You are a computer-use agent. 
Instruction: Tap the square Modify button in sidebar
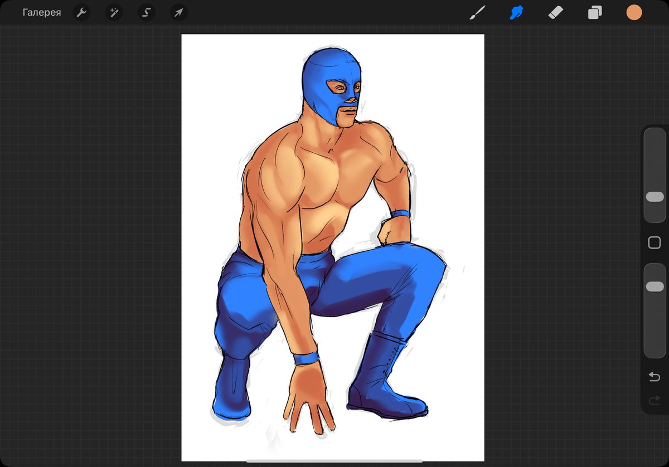655,242
